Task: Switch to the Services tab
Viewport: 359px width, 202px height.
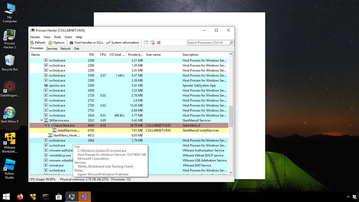Action: coord(52,49)
